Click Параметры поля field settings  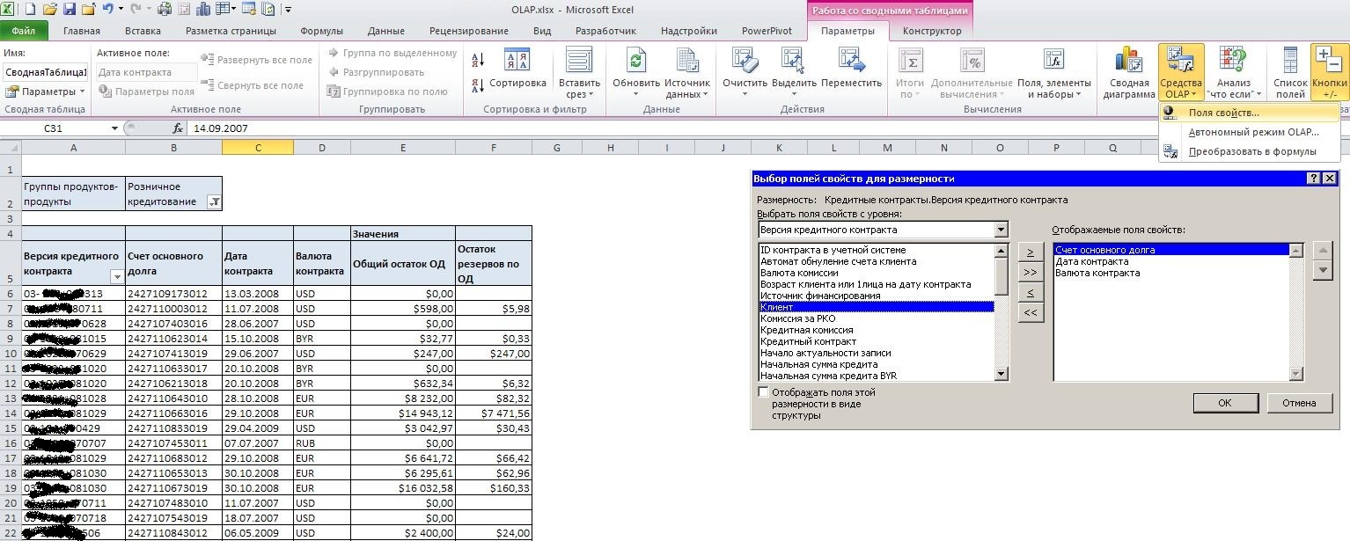pos(145,91)
